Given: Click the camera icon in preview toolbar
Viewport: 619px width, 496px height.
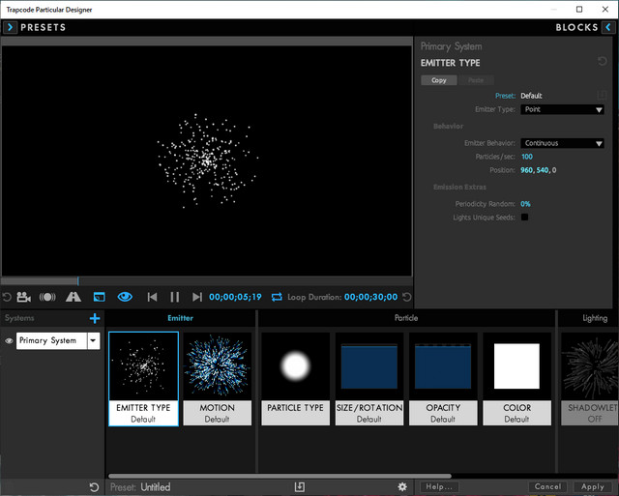Looking at the screenshot, I should [x=23, y=297].
